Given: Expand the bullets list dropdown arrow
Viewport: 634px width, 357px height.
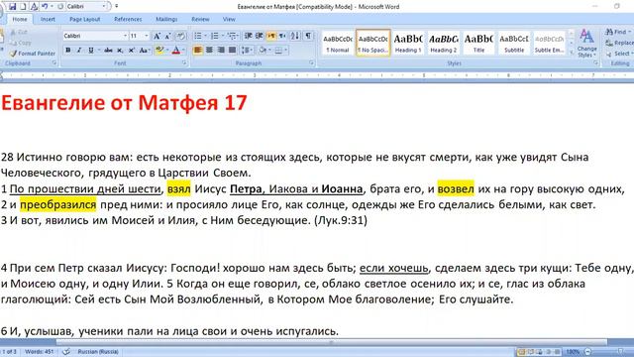Looking at the screenshot, I should click(205, 36).
